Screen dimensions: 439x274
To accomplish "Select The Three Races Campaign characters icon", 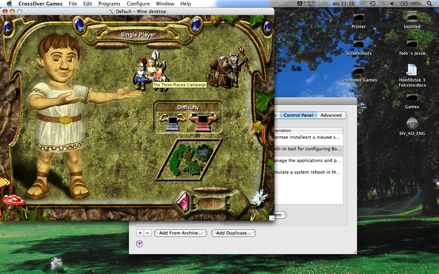I will (151, 71).
